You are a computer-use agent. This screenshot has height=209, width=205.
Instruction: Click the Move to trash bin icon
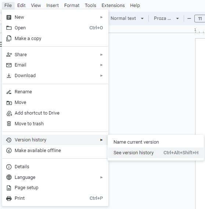(x=9, y=124)
